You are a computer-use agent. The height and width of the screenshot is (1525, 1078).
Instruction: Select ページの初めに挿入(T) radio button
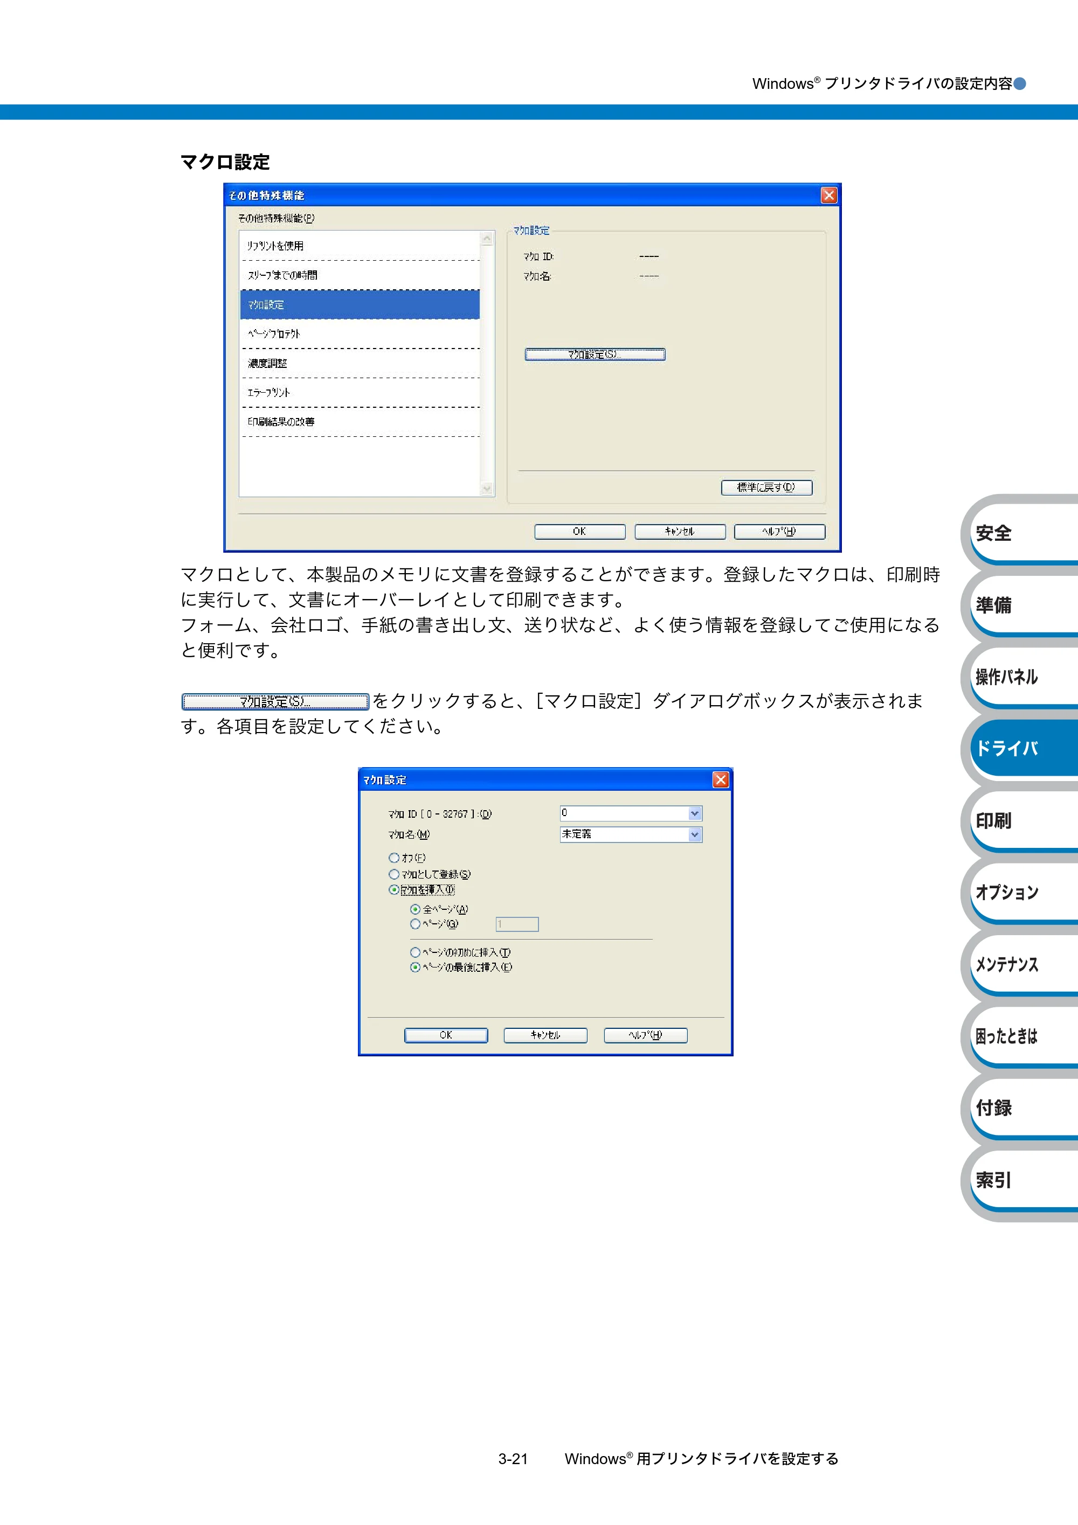coord(416,952)
